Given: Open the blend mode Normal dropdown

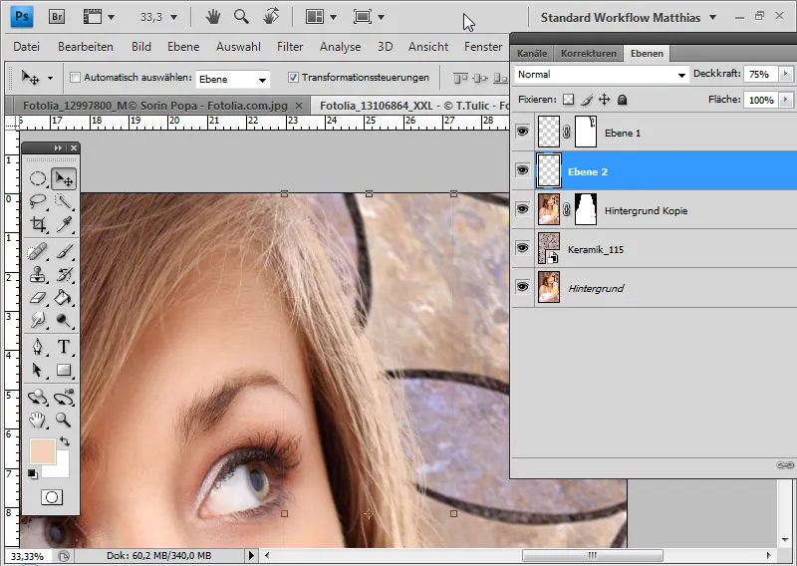Looking at the screenshot, I should [x=602, y=75].
